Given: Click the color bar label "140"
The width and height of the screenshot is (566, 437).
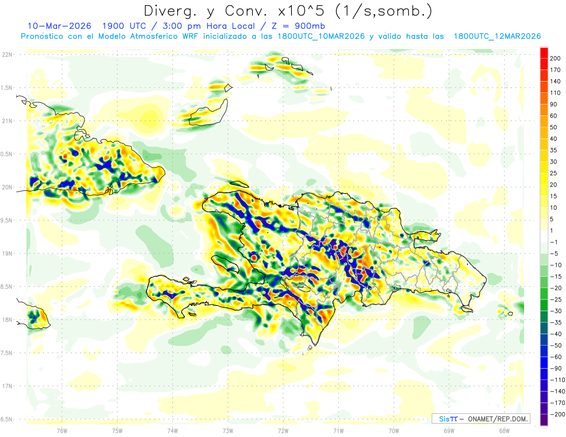Looking at the screenshot, I should click(x=556, y=81).
